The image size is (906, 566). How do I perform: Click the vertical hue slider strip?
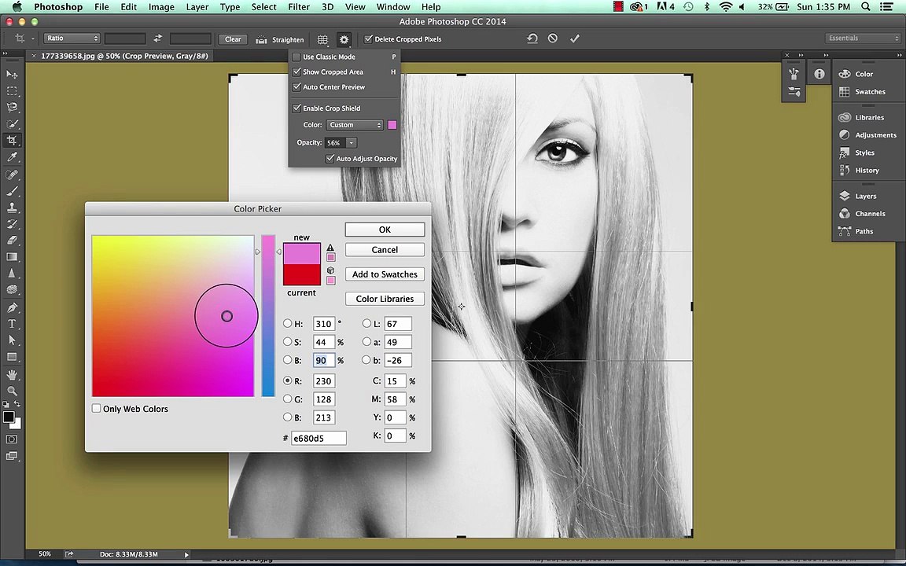tap(268, 315)
